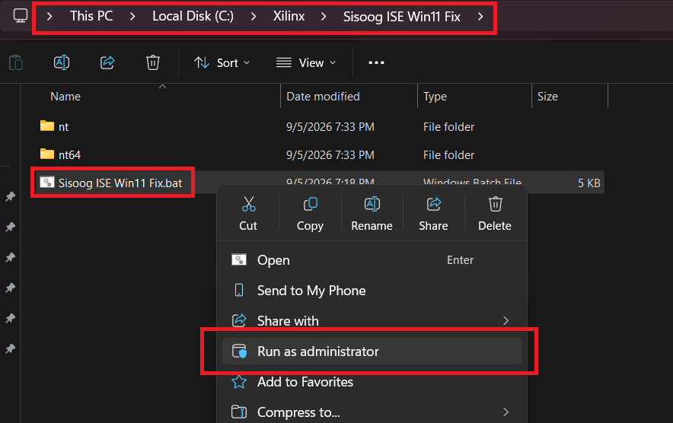
Task: Open the Sort dropdown
Action: pos(222,62)
